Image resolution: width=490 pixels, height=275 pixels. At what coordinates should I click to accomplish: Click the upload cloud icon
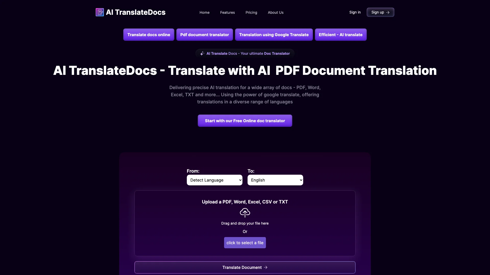[245, 213]
